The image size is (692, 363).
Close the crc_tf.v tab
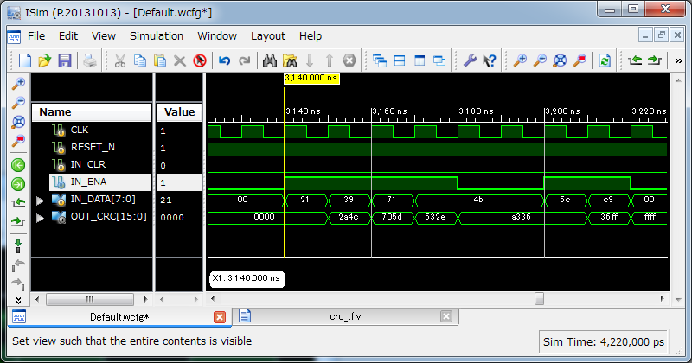[x=446, y=316]
